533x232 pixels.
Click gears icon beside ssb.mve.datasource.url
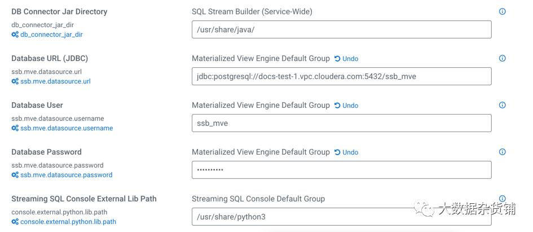[x=15, y=81]
